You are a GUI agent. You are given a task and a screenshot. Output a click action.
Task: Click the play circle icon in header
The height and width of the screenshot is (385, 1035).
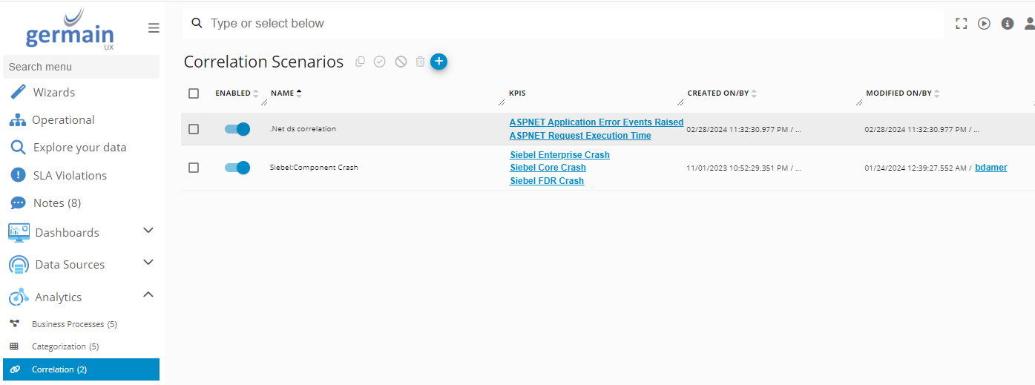pyautogui.click(x=984, y=24)
